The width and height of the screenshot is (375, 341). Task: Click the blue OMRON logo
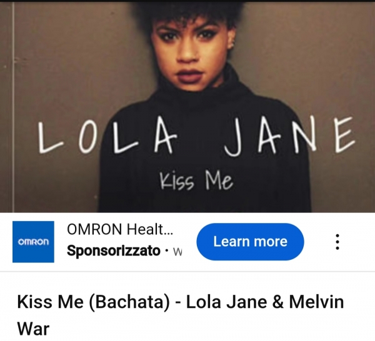(33, 242)
